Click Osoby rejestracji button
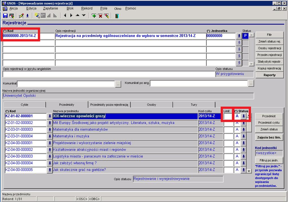 (269, 48)
